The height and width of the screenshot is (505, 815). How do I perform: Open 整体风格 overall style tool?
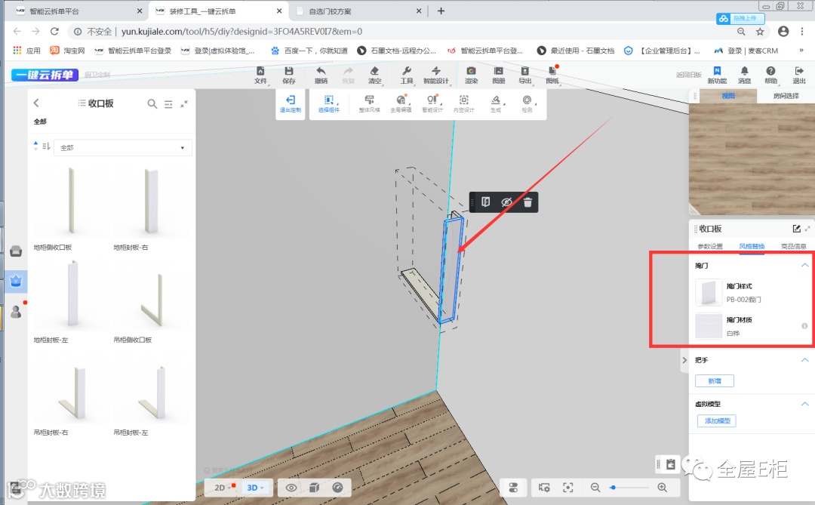(369, 103)
